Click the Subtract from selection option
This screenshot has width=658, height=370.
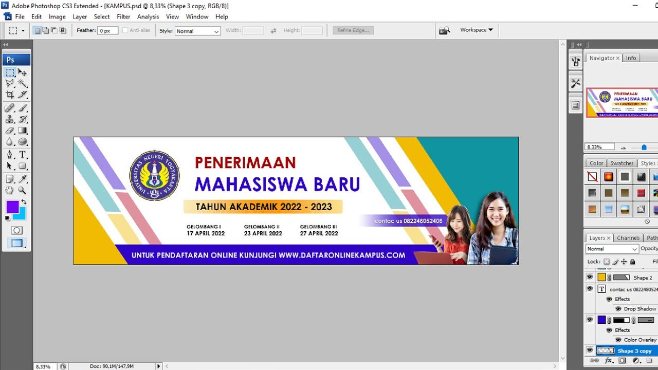[54, 30]
